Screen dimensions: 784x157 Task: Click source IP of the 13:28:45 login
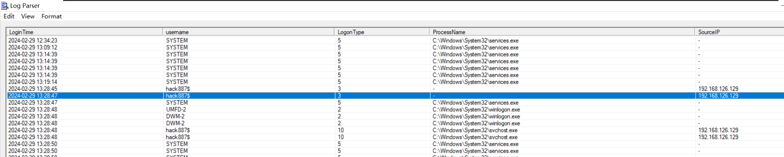(x=718, y=89)
